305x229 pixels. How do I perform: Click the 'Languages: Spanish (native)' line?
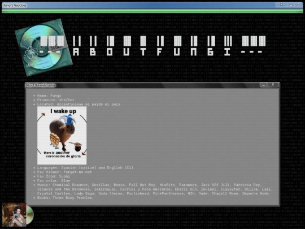[x=85, y=168]
